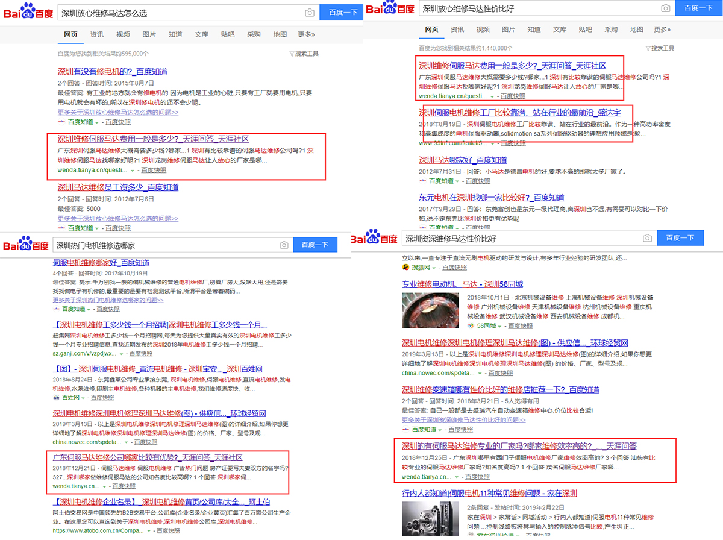723x540 pixels.
Task: Open 更多» menu in 深圳放心维修马达性价比好 page
Action: point(662,30)
